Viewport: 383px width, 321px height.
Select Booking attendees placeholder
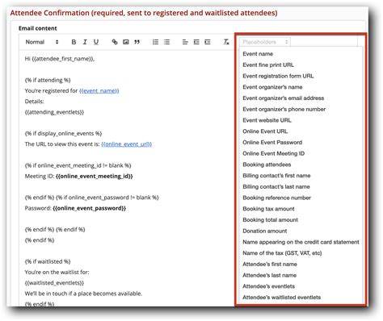tap(267, 165)
